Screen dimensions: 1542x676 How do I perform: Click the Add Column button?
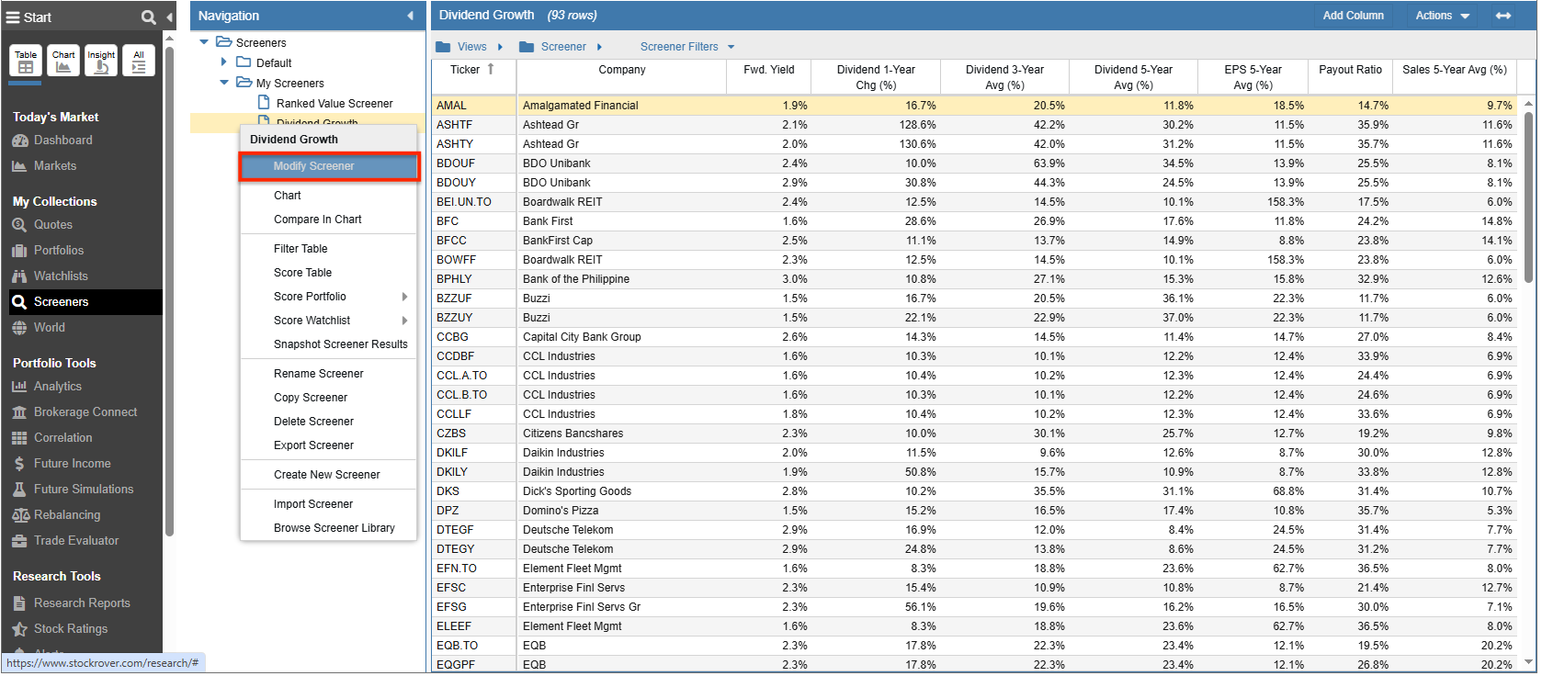tap(1353, 16)
